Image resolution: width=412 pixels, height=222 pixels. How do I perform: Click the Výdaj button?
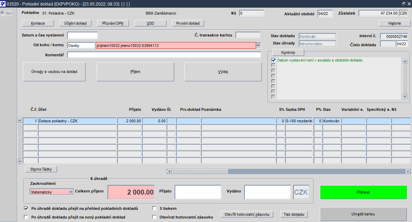click(223, 72)
